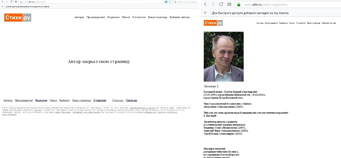Open Произведения in left page top menu
341x158 pixels.
(96, 17)
